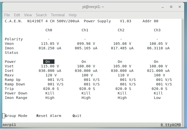This screenshot has height=129, width=187.
Task: Click Ch1 Power Down value Kill
Action: (x=86, y=93)
